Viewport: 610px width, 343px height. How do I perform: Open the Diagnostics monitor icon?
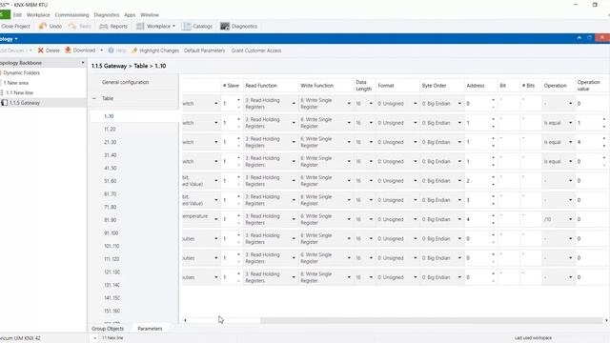(225, 26)
